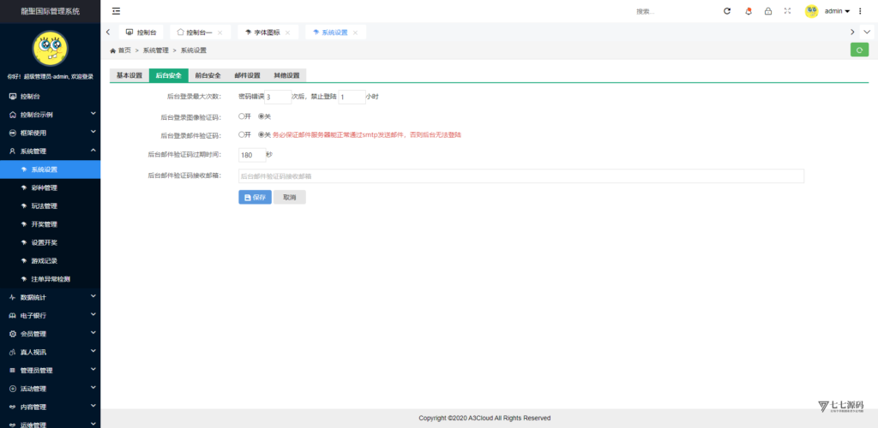Collapse 系统管理 in the sidebar
The width and height of the screenshot is (878, 428).
click(x=51, y=151)
